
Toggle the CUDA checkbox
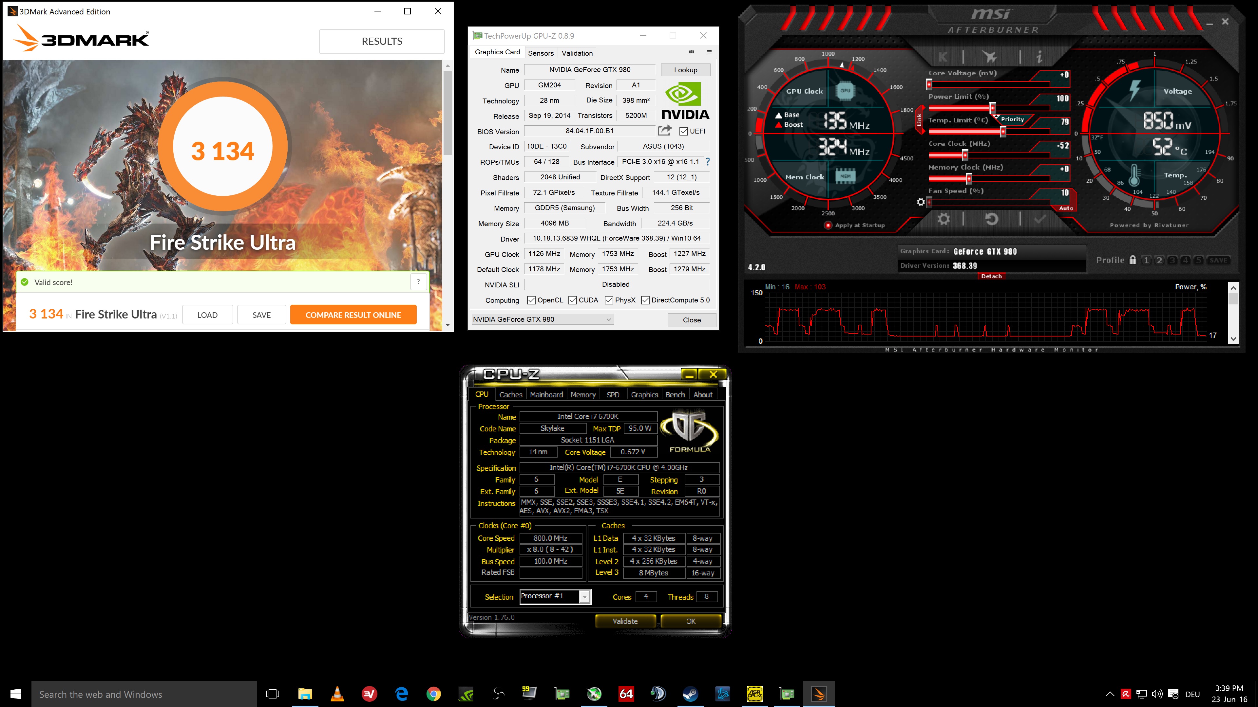click(x=573, y=300)
